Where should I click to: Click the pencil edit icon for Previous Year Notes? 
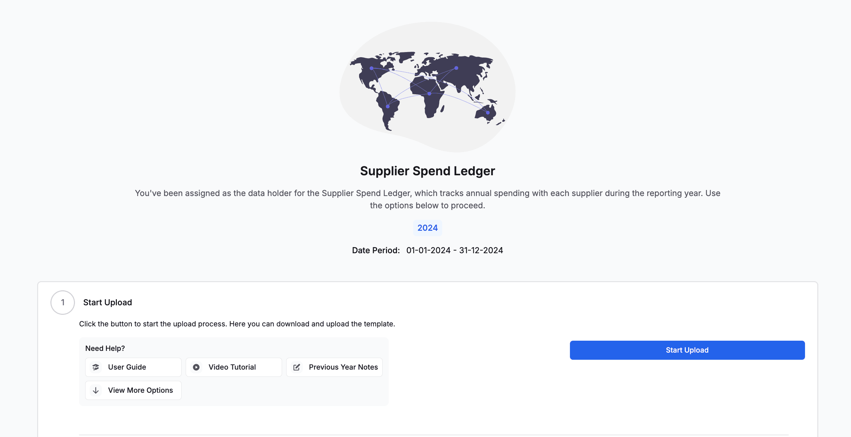(297, 367)
